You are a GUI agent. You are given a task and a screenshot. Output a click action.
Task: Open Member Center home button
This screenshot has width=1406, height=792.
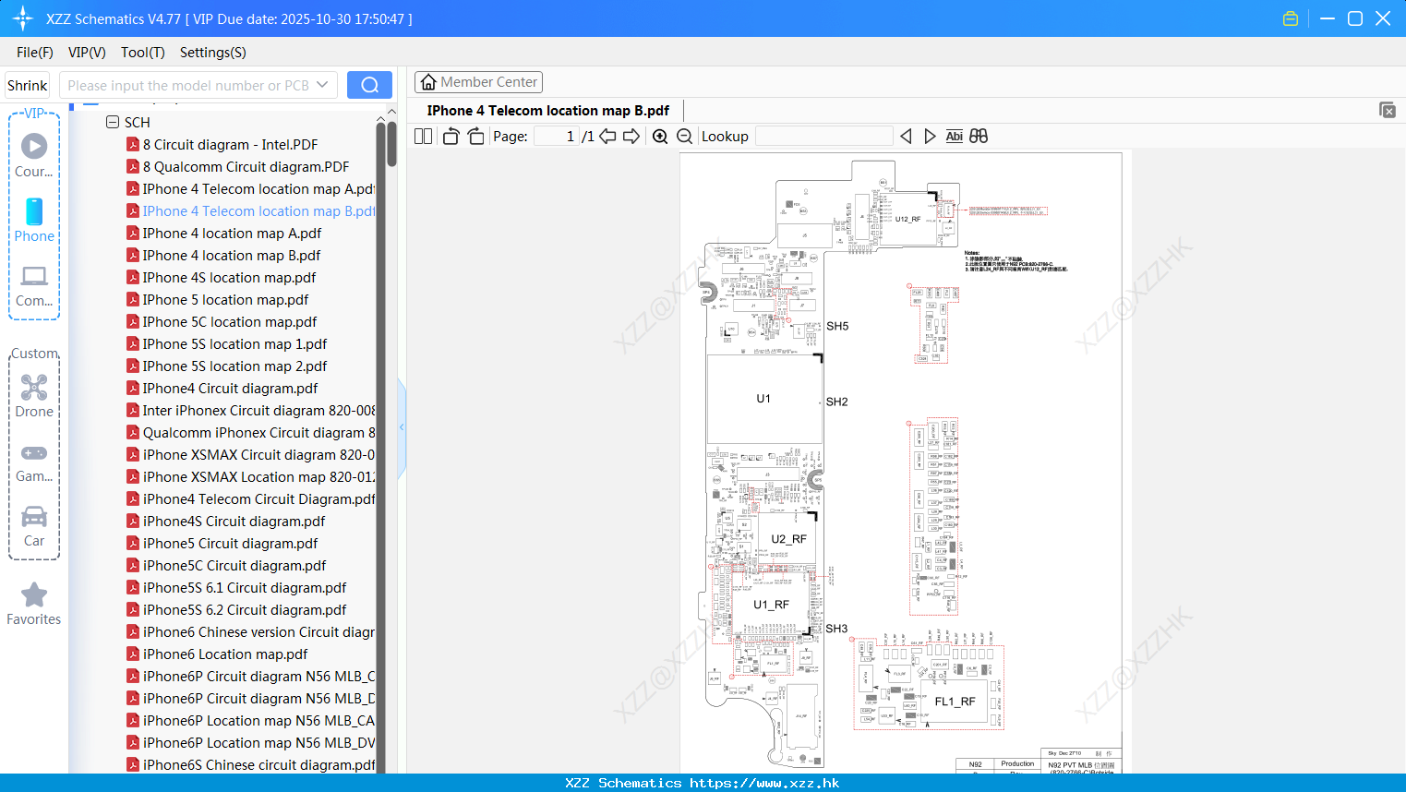pos(478,82)
